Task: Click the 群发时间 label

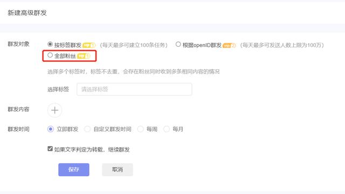Action: pos(18,130)
